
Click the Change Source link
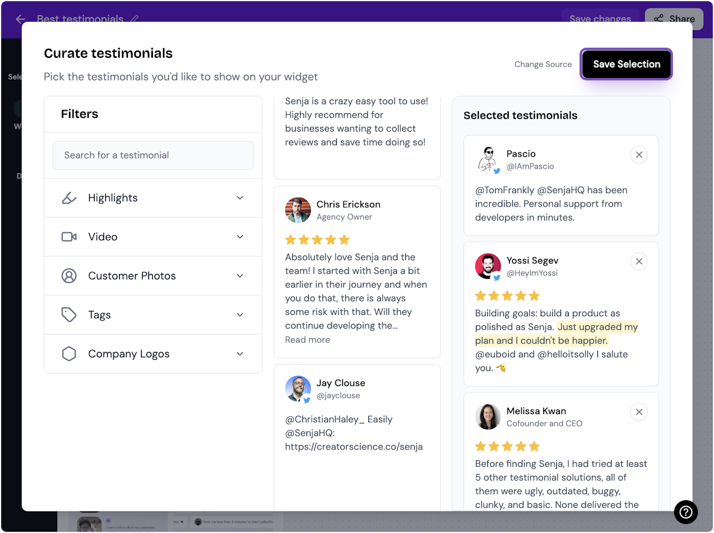point(543,64)
